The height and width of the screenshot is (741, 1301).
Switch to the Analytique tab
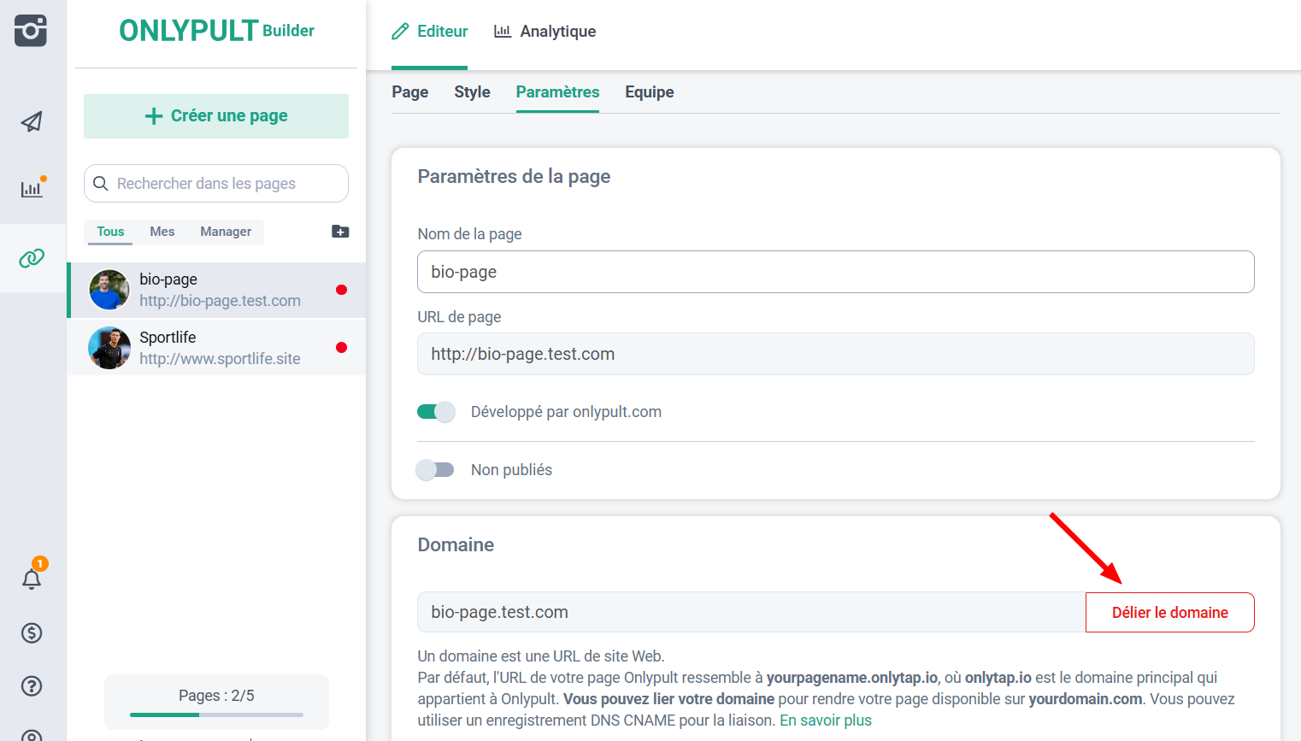click(545, 32)
